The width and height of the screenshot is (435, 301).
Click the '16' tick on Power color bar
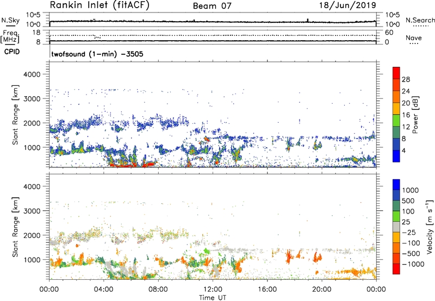tap(406, 115)
